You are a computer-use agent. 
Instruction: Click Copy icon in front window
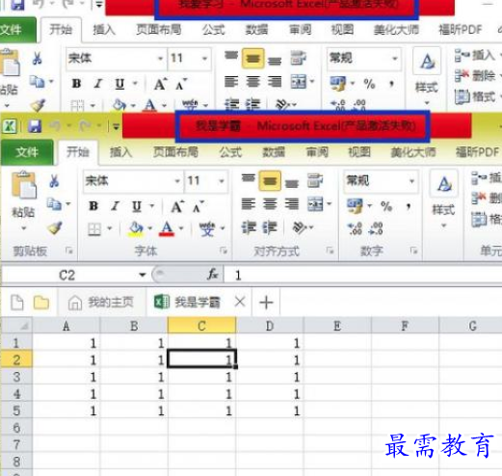(x=54, y=203)
